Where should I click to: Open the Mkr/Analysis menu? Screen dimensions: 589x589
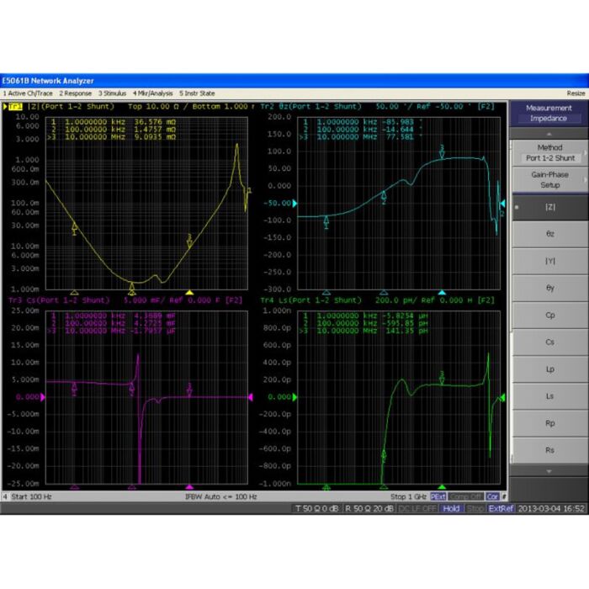(152, 93)
